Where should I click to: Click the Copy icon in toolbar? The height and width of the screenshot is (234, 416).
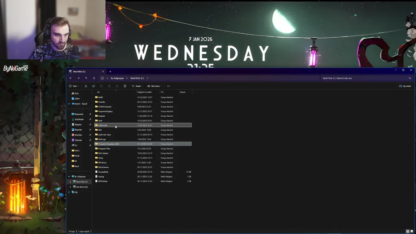click(x=94, y=86)
